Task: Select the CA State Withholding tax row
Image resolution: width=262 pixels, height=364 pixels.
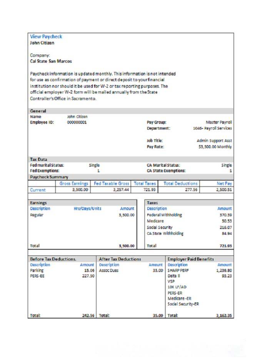Action: pos(165,233)
